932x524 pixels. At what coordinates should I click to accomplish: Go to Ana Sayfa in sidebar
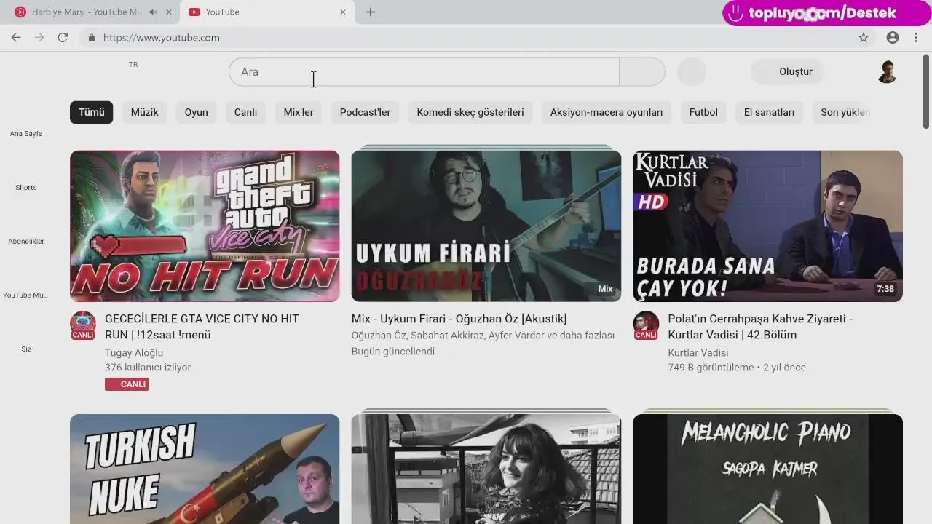[x=26, y=134]
